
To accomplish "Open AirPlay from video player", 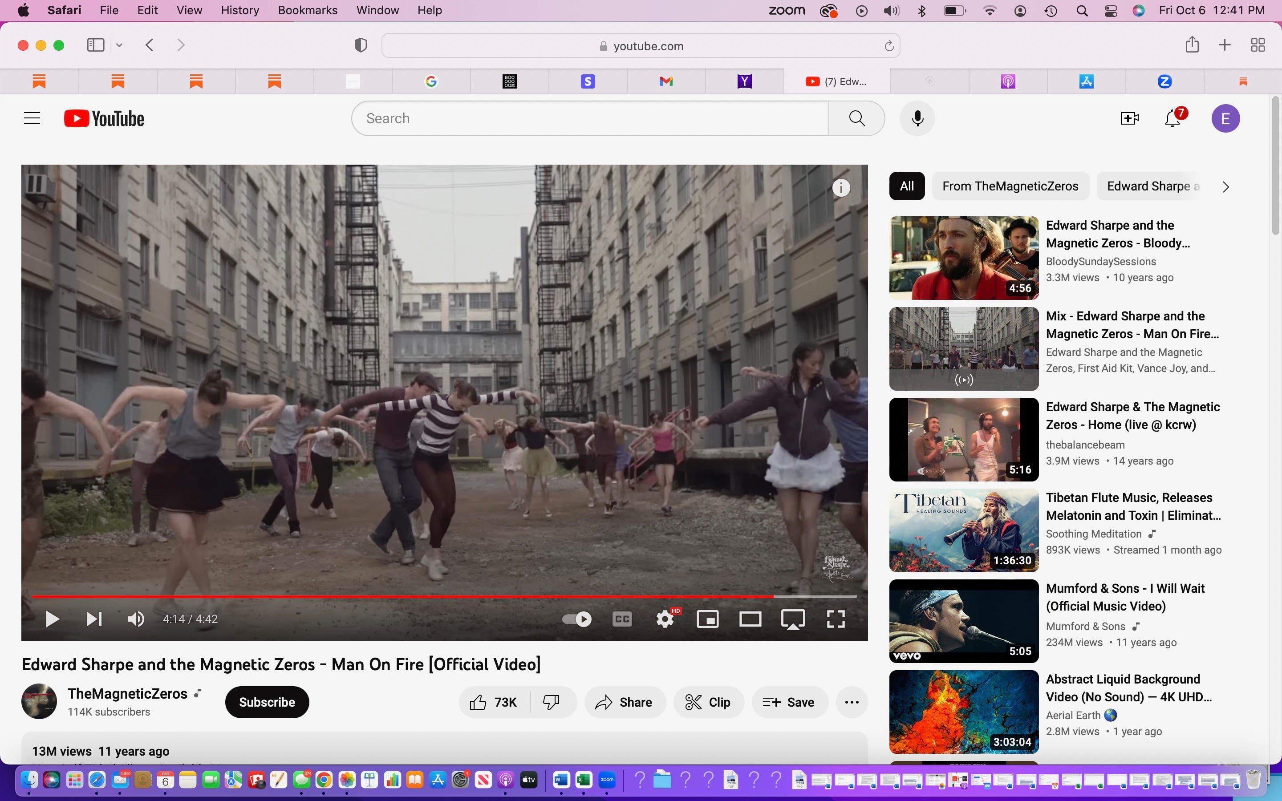I will pyautogui.click(x=793, y=619).
